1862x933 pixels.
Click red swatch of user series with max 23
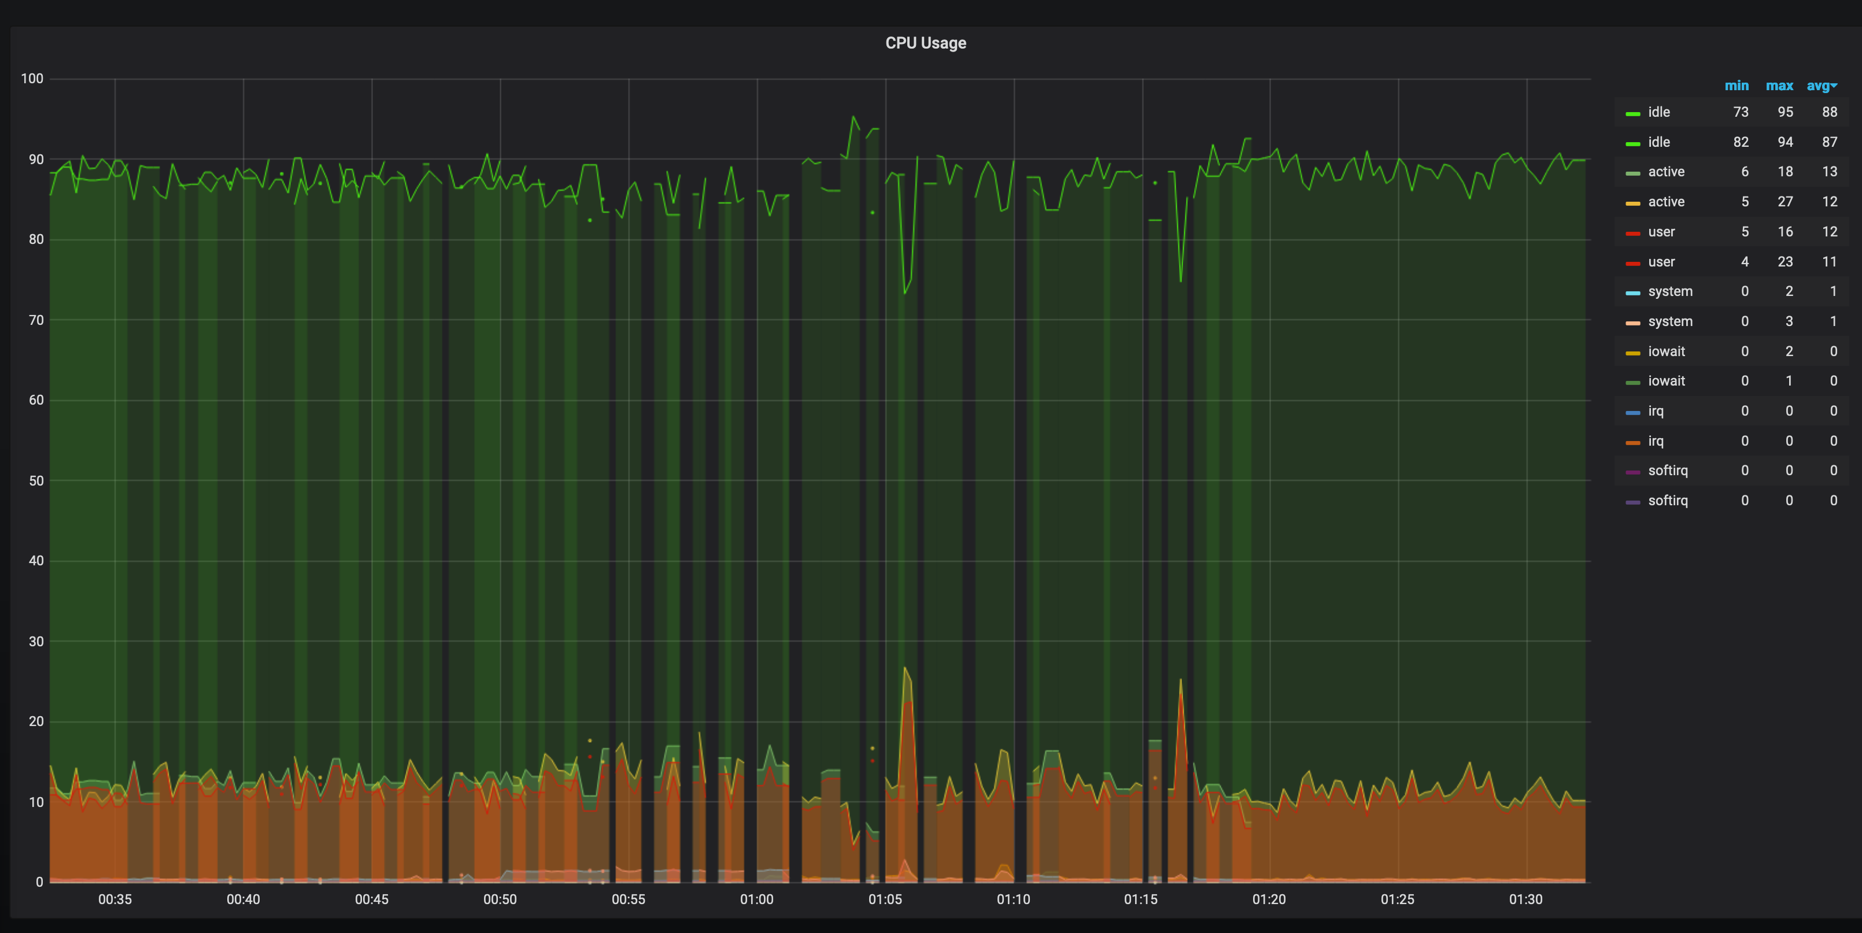tap(1632, 263)
